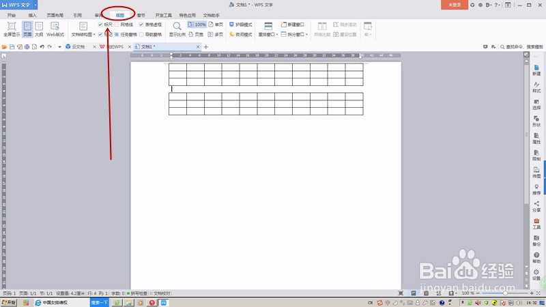Expand quick access toolbar customize arrow
Screen dimensions: 546x307
[59, 46]
